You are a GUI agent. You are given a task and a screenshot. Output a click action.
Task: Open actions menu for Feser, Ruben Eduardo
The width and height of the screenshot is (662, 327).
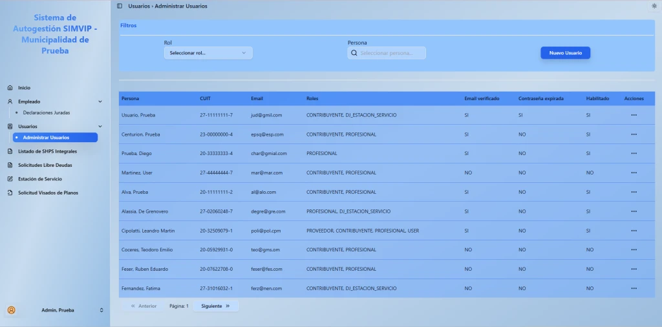634,269
